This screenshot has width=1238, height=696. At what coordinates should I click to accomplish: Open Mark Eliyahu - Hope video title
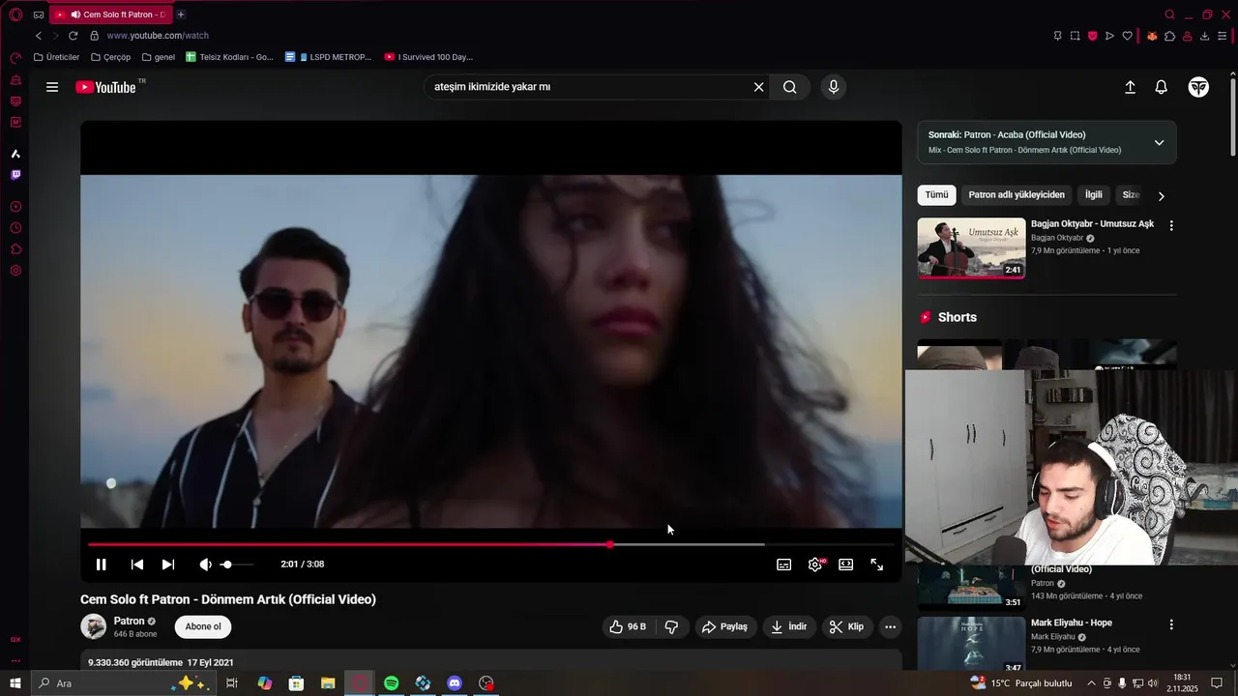tap(1072, 623)
